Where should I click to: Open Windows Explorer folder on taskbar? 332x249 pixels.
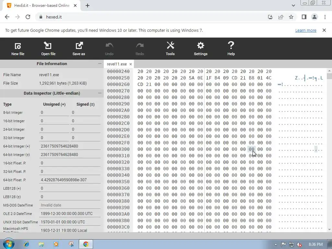pyautogui.click(x=41, y=244)
